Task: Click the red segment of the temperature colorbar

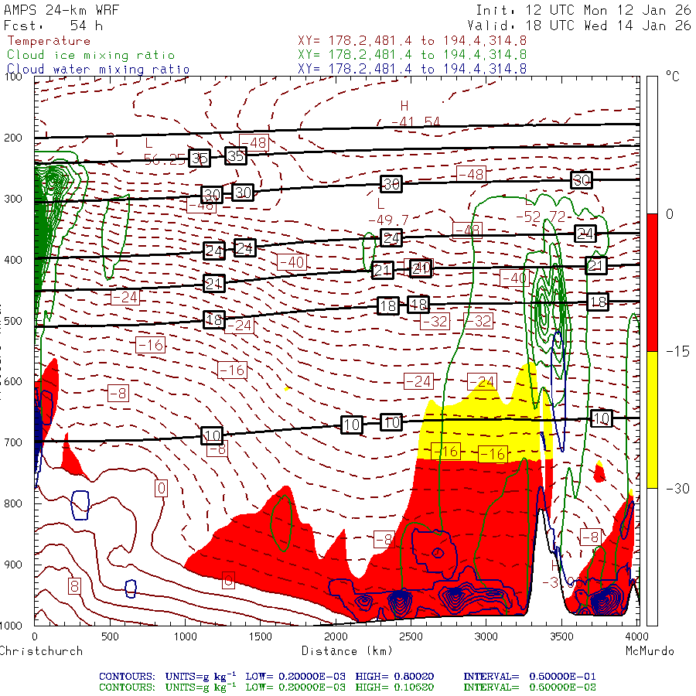Action: [652, 282]
